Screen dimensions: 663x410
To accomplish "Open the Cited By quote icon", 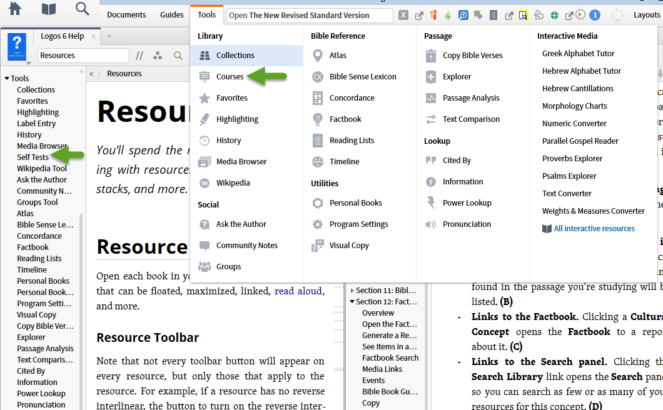I will point(431,161).
